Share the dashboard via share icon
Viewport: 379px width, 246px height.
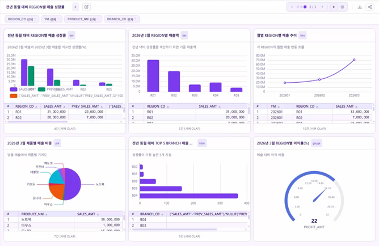[x=370, y=7]
